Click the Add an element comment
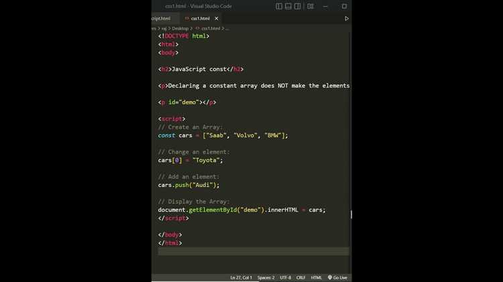The width and height of the screenshot is (503, 282). pyautogui.click(x=188, y=177)
